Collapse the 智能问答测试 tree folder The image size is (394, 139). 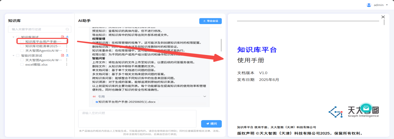pyautogui.click(x=13, y=56)
